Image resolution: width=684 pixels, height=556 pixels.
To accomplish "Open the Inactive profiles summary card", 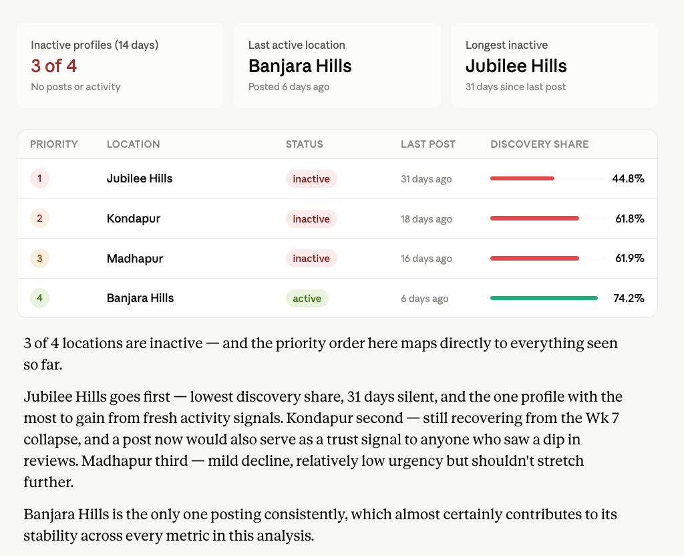I will pos(120,65).
